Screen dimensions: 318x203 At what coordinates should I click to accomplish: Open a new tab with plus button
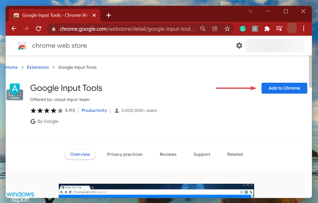pyautogui.click(x=109, y=15)
